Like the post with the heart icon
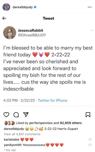Viewport: 95px width, 152px height. point(6,115)
